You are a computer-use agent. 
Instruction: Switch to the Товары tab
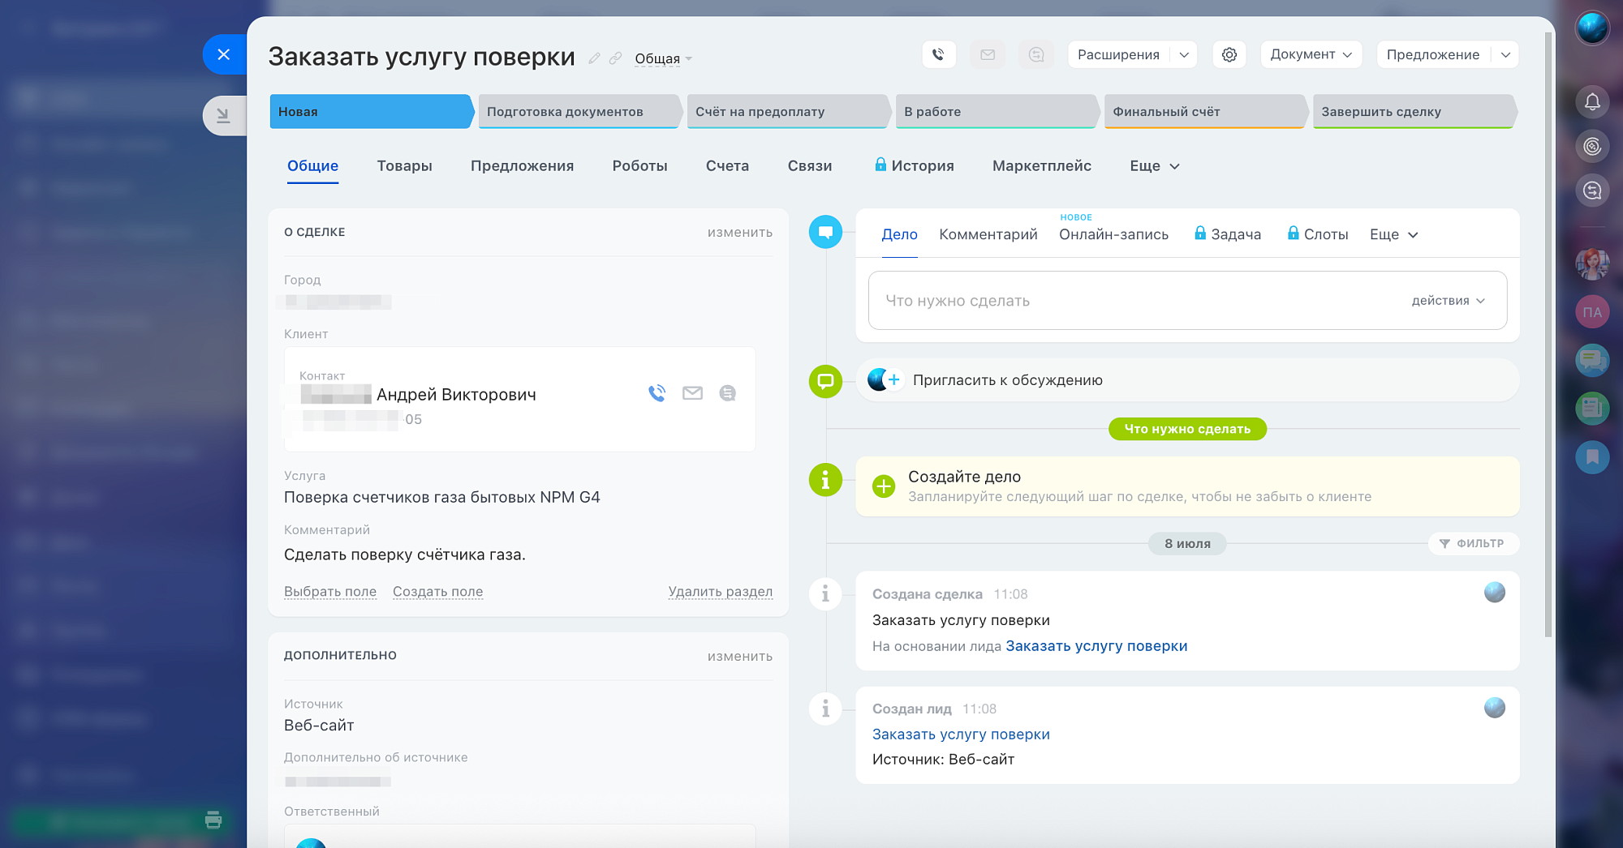[x=404, y=166]
